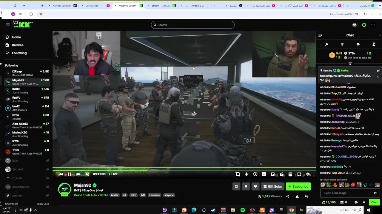Open chat options three-dot menu
Viewport: 382px width, 214px height.
click(380, 35)
